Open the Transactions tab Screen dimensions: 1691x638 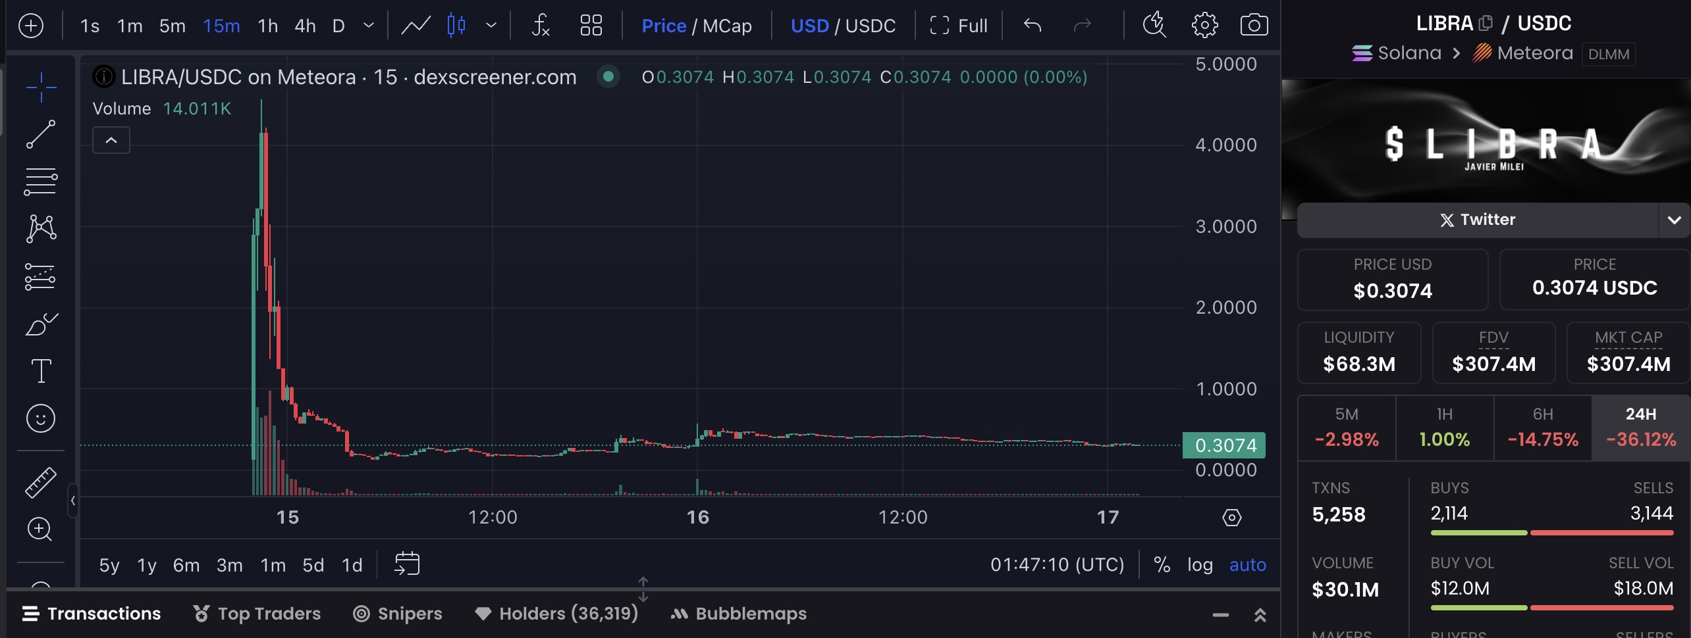[x=92, y=614]
